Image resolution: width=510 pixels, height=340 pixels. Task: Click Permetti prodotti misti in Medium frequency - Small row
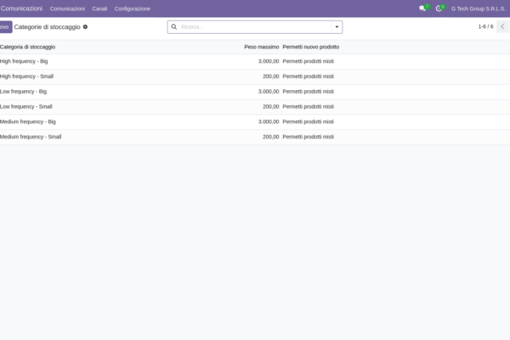pyautogui.click(x=309, y=137)
